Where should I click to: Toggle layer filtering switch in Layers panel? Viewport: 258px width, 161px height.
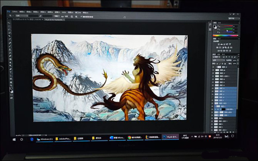coord(239,57)
